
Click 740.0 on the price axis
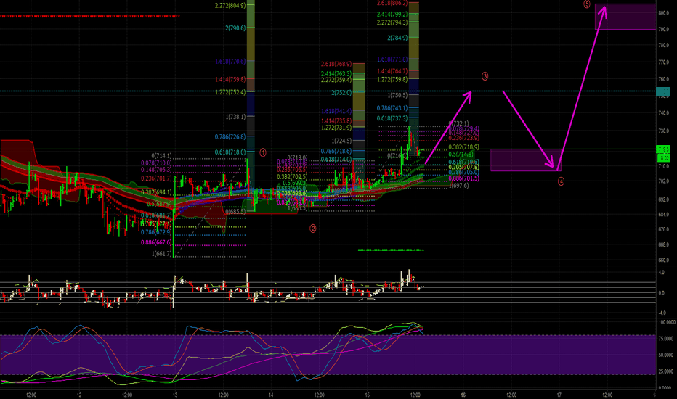[x=663, y=113]
